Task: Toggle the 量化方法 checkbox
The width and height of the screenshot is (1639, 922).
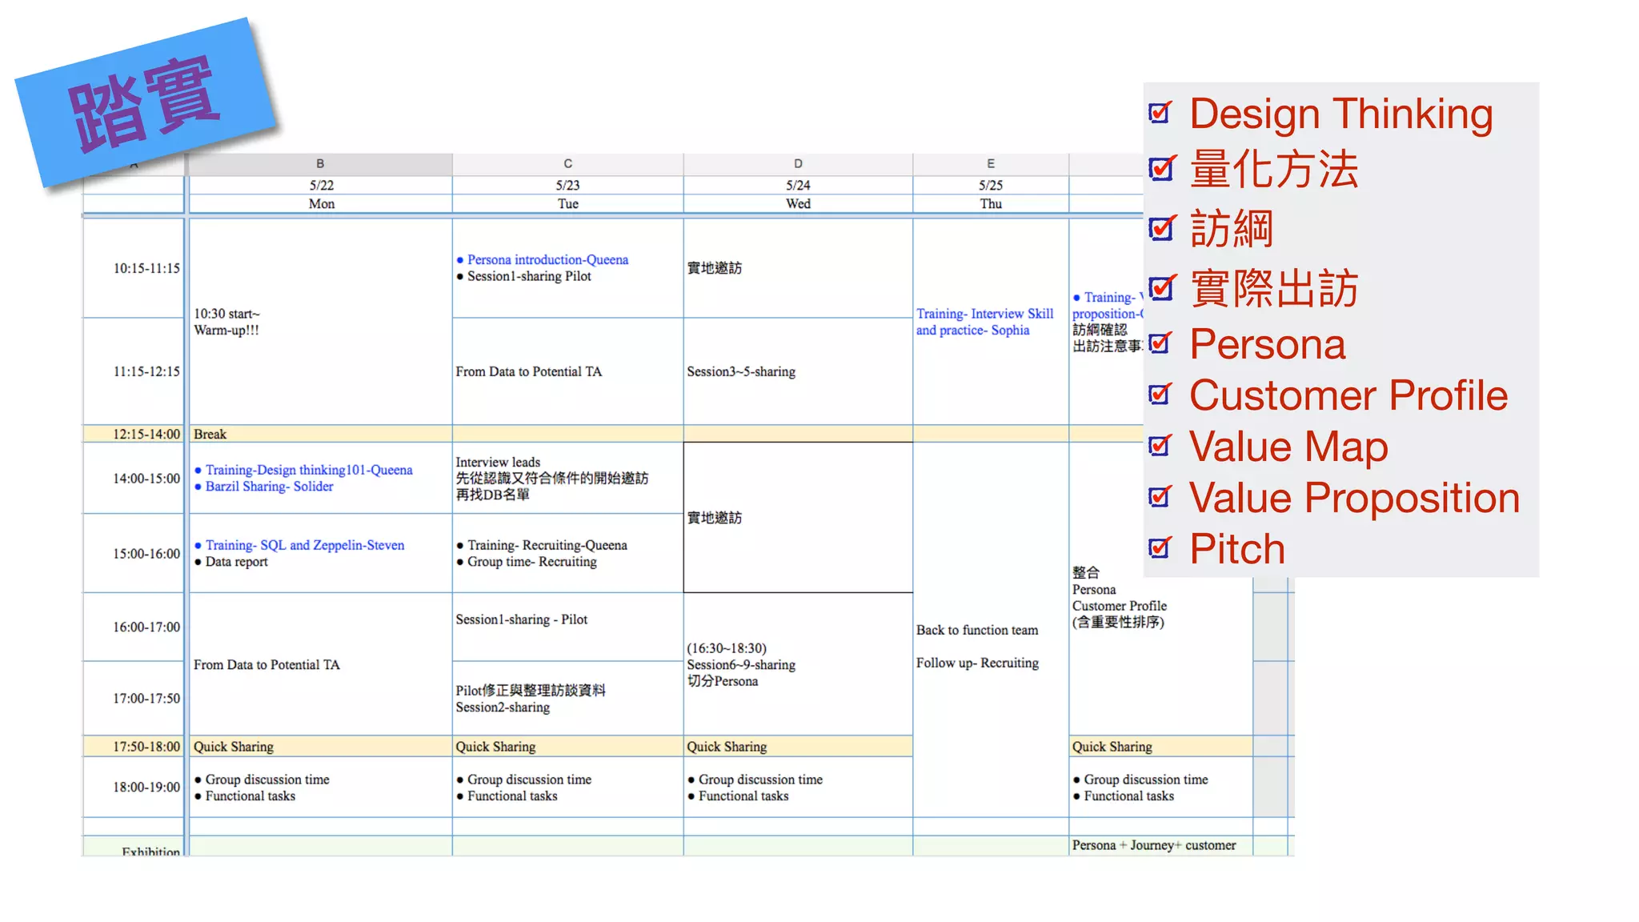Action: [1160, 169]
